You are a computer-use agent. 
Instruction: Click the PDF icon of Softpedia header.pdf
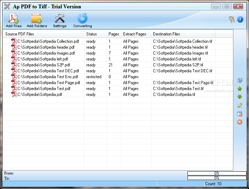pos(14,47)
